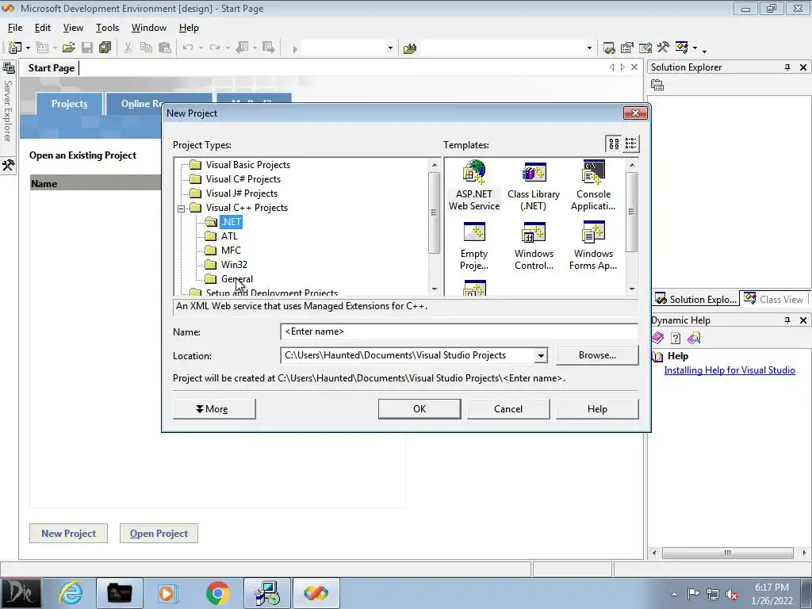This screenshot has height=609, width=812.
Task: Click the Dynamic Help Index icon
Action: point(676,338)
